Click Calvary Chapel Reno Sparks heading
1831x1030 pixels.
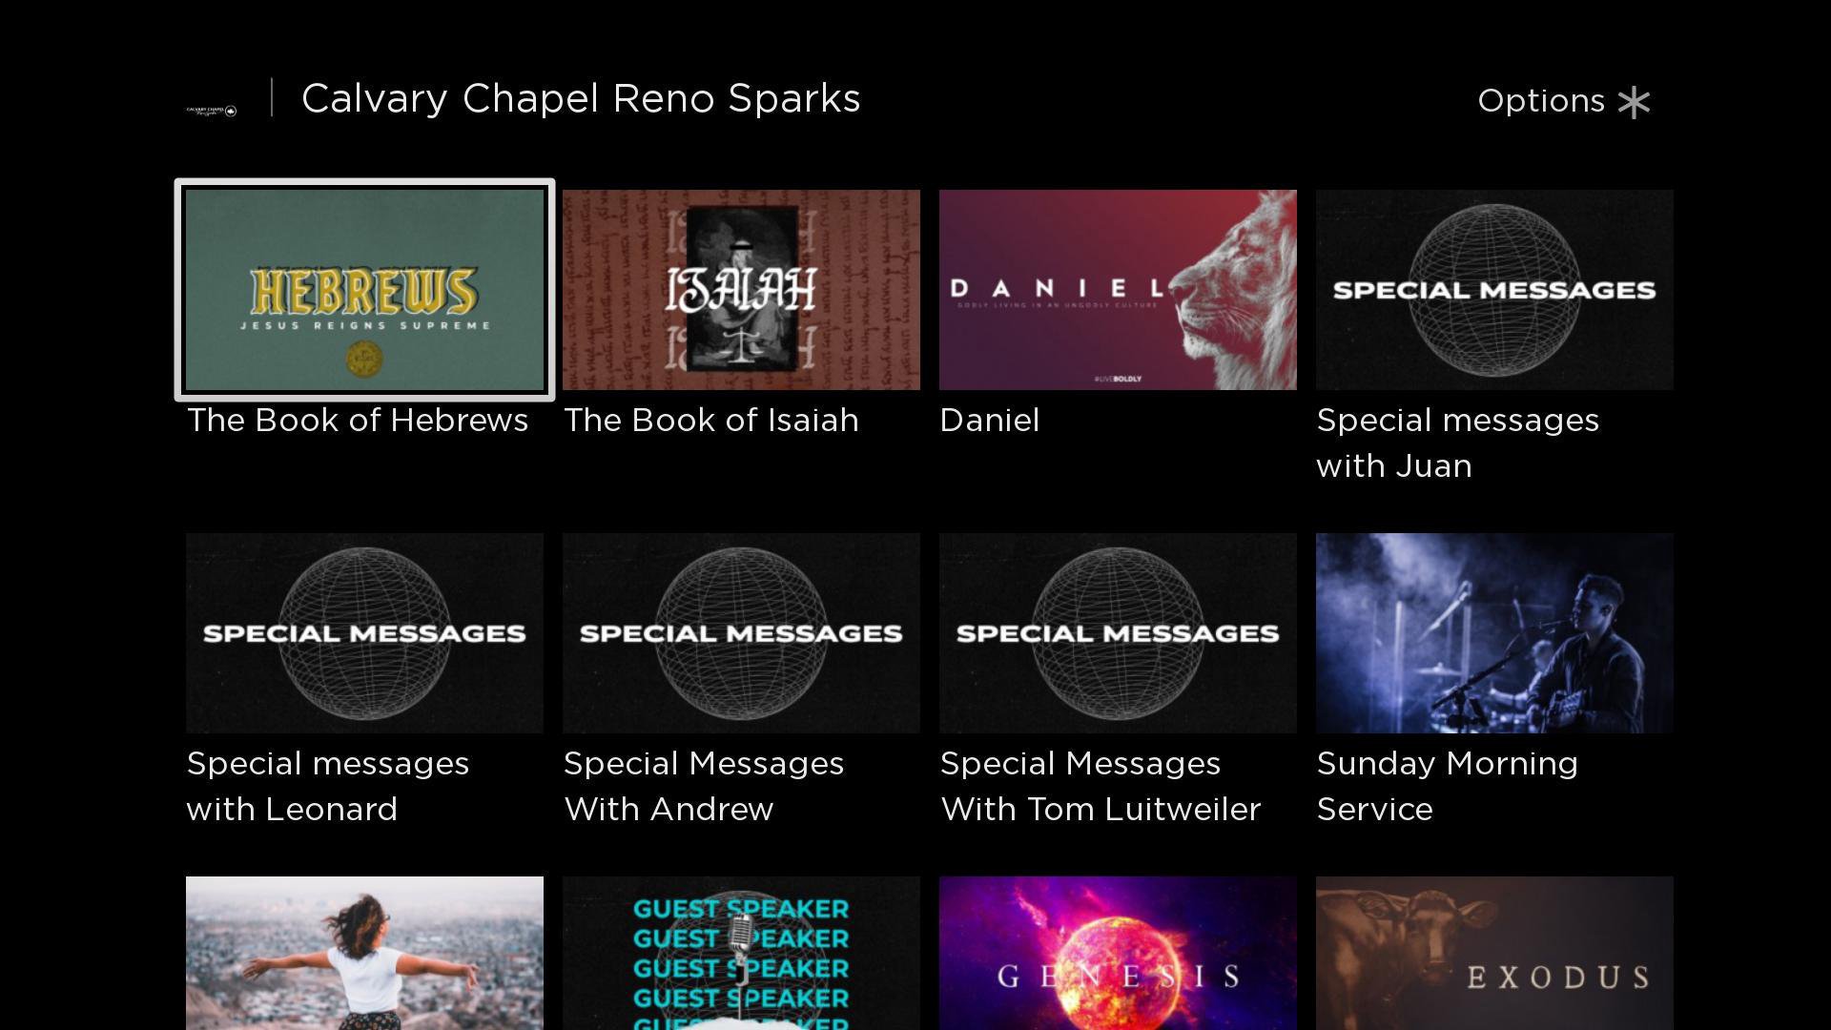[x=581, y=99]
